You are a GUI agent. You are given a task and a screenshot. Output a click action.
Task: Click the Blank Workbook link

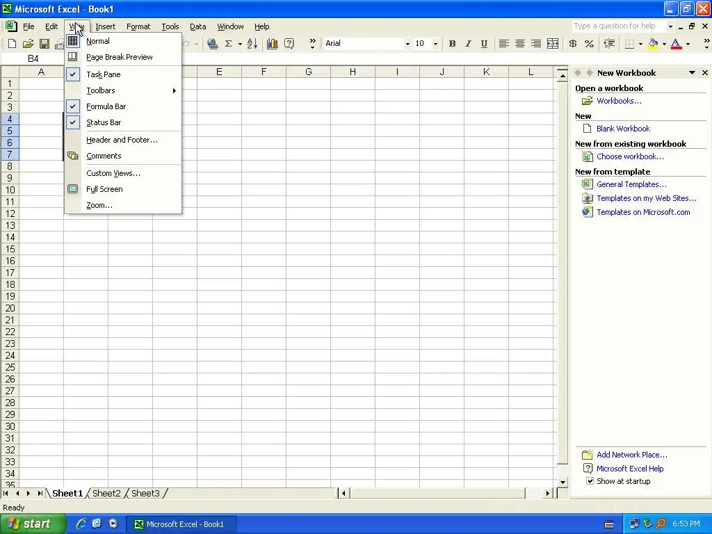point(623,129)
